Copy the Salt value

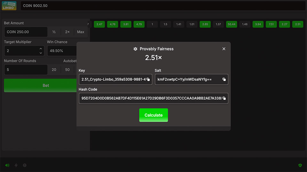click(224, 79)
